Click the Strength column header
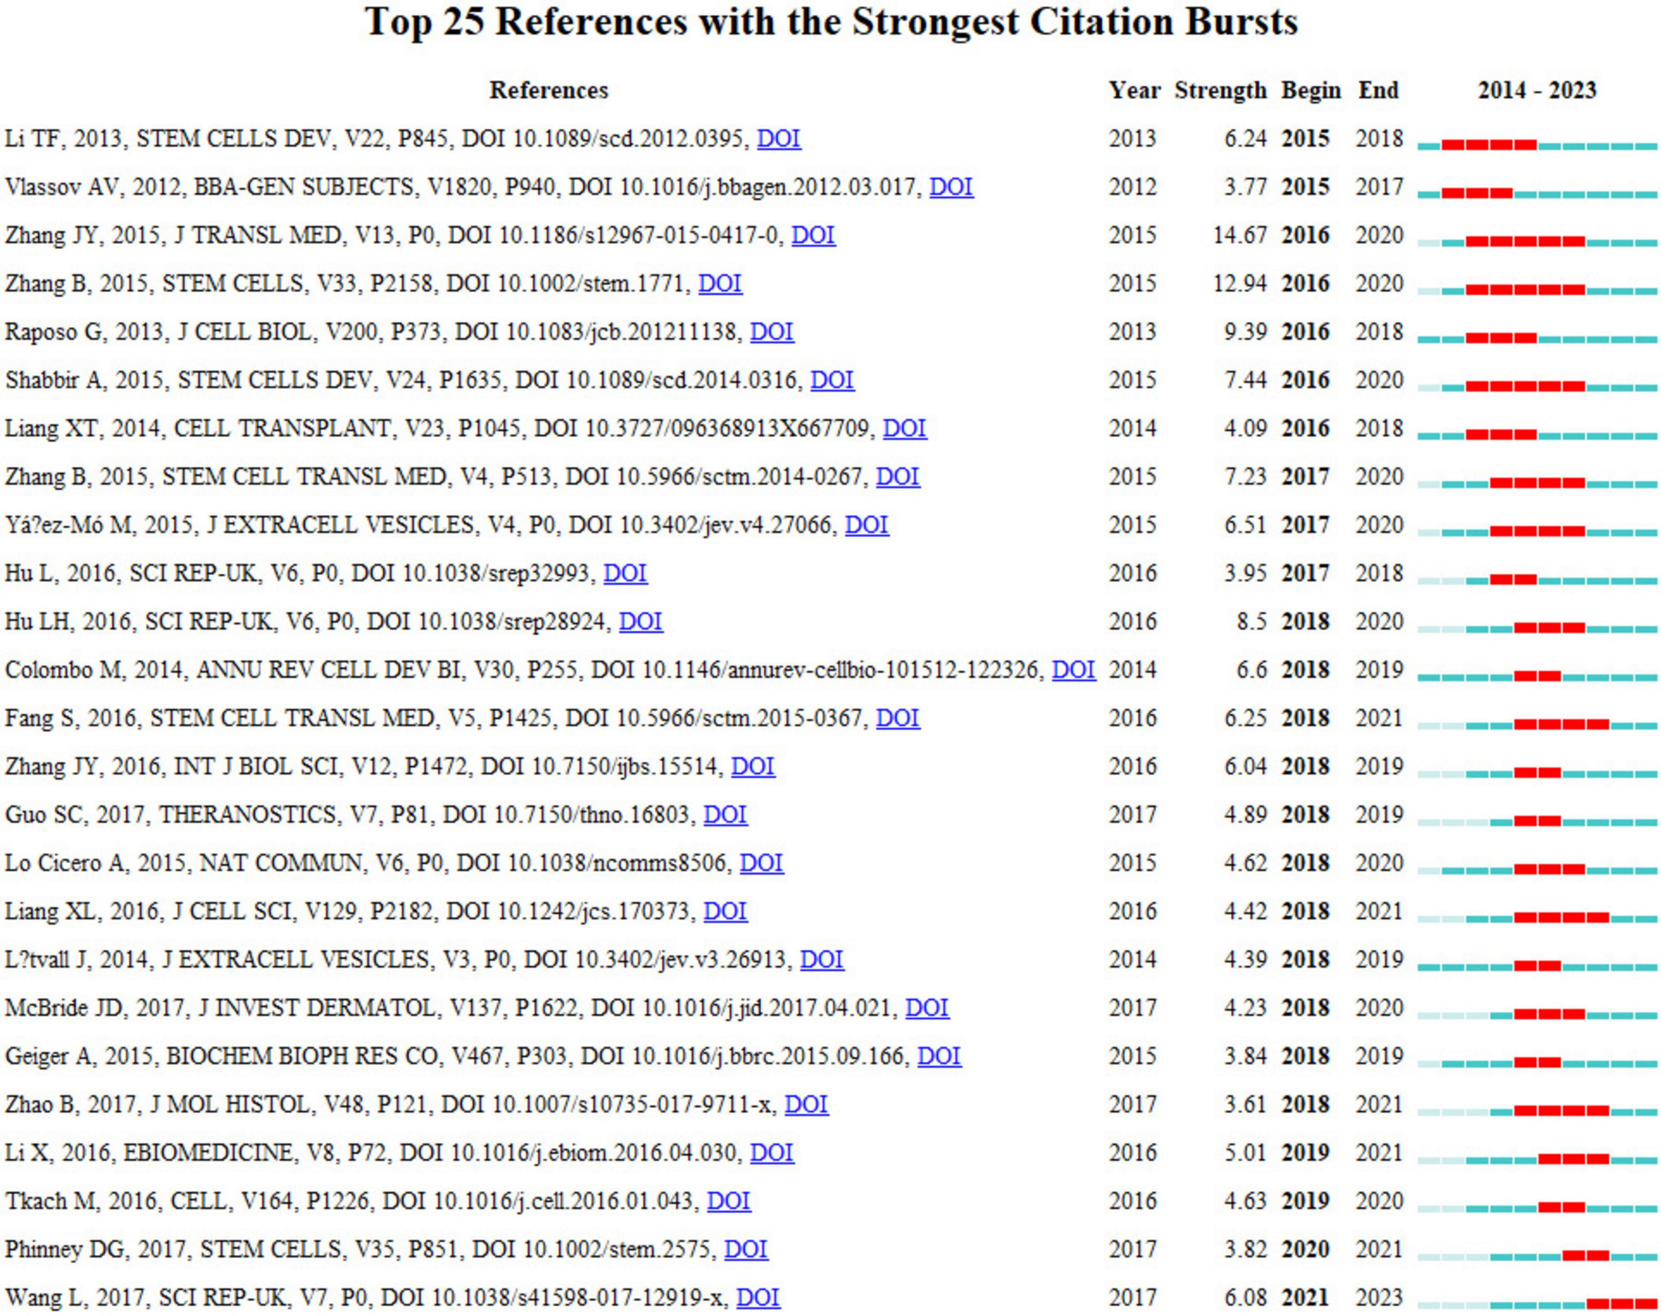 point(1220,90)
